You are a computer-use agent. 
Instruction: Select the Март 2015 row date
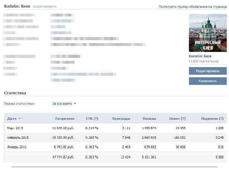click(15, 128)
